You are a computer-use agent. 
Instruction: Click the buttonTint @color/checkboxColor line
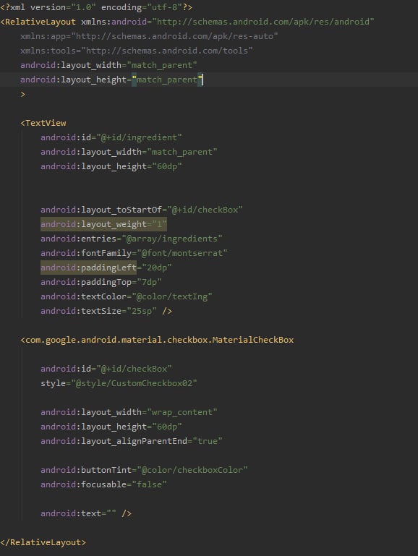click(x=144, y=470)
